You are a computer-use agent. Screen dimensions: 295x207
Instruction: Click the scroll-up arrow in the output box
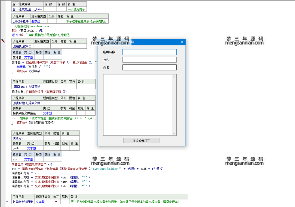point(174,76)
